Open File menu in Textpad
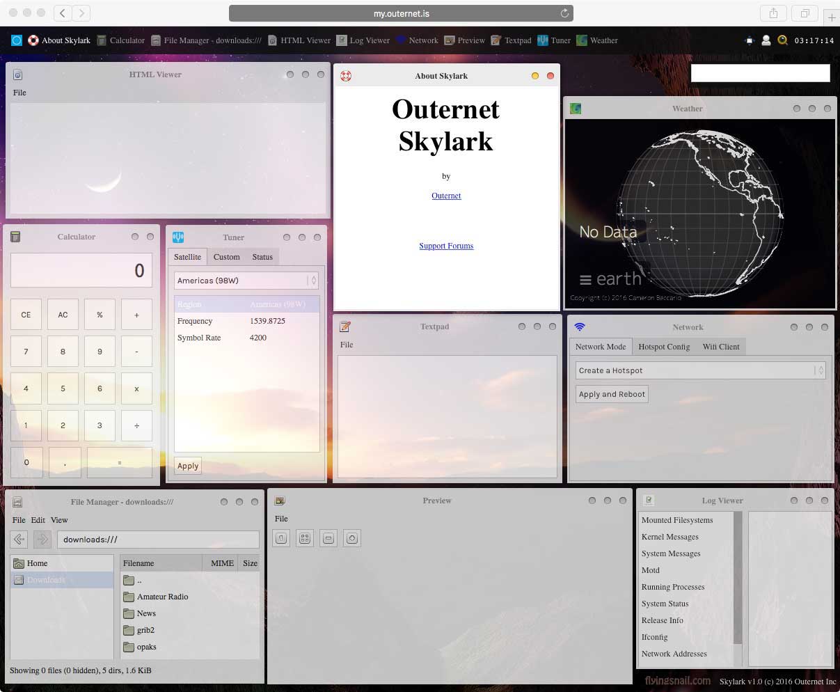Viewport: 840px width, 692px height. (x=347, y=345)
